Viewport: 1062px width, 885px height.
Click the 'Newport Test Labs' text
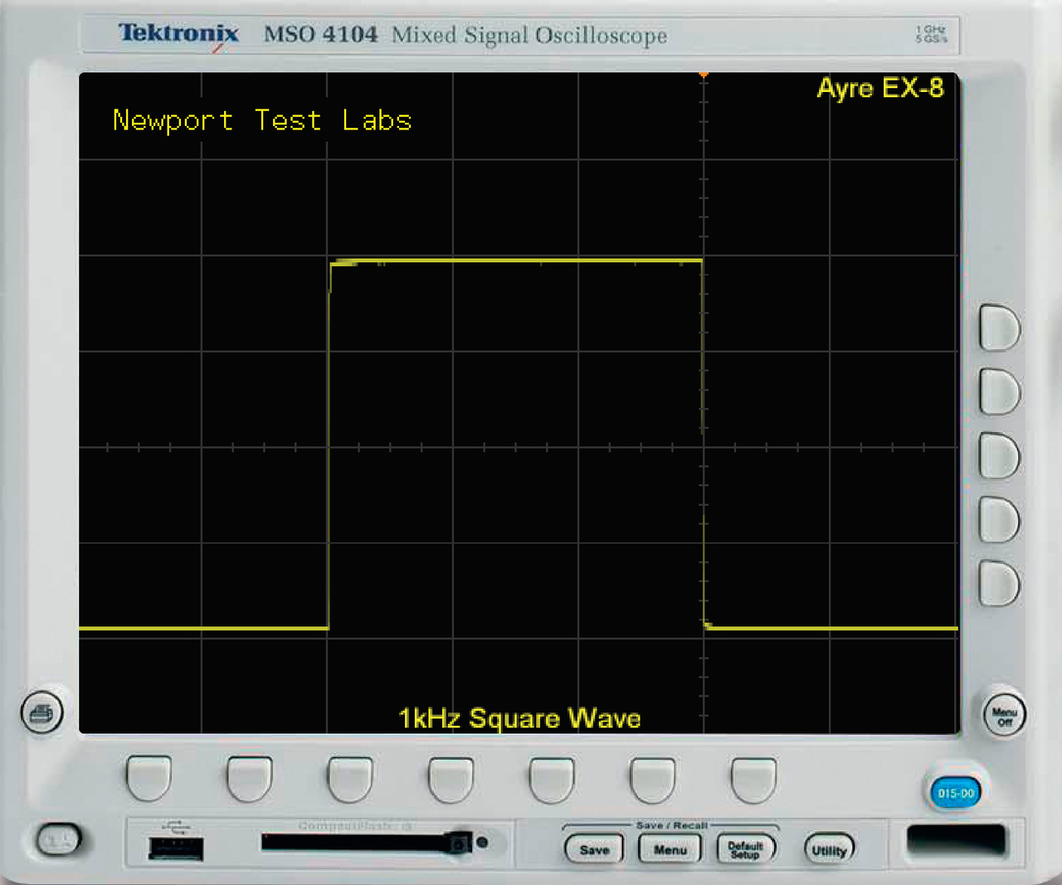pos(262,121)
